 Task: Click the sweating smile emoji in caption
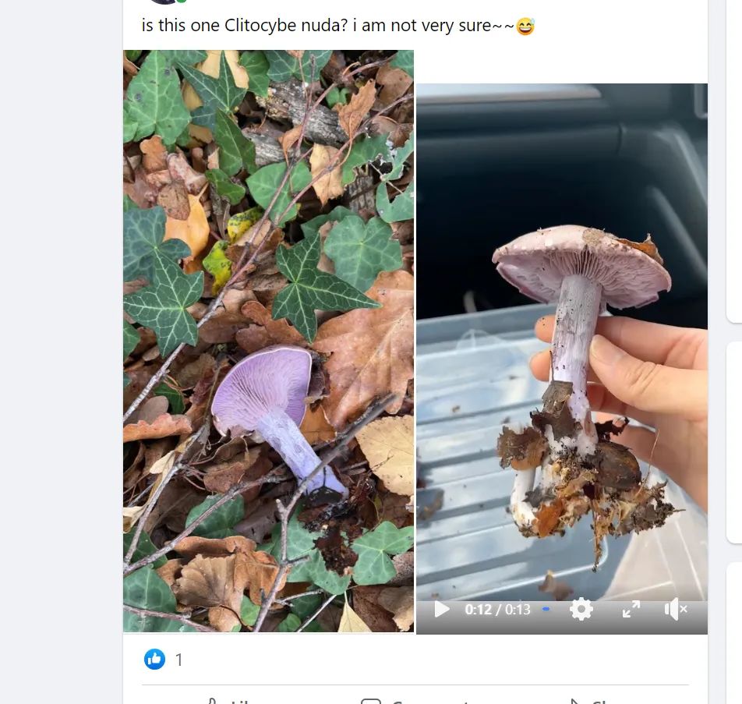[x=526, y=27]
